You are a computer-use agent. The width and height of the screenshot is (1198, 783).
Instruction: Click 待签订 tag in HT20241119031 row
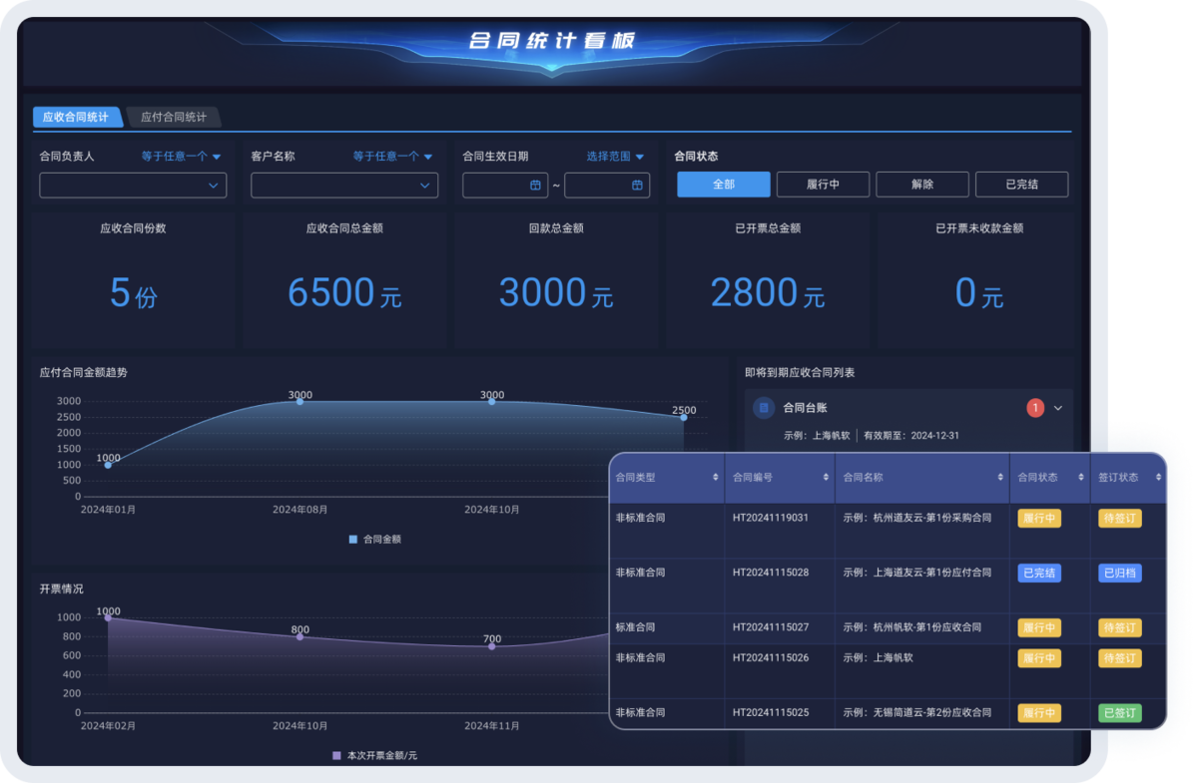coord(1119,519)
